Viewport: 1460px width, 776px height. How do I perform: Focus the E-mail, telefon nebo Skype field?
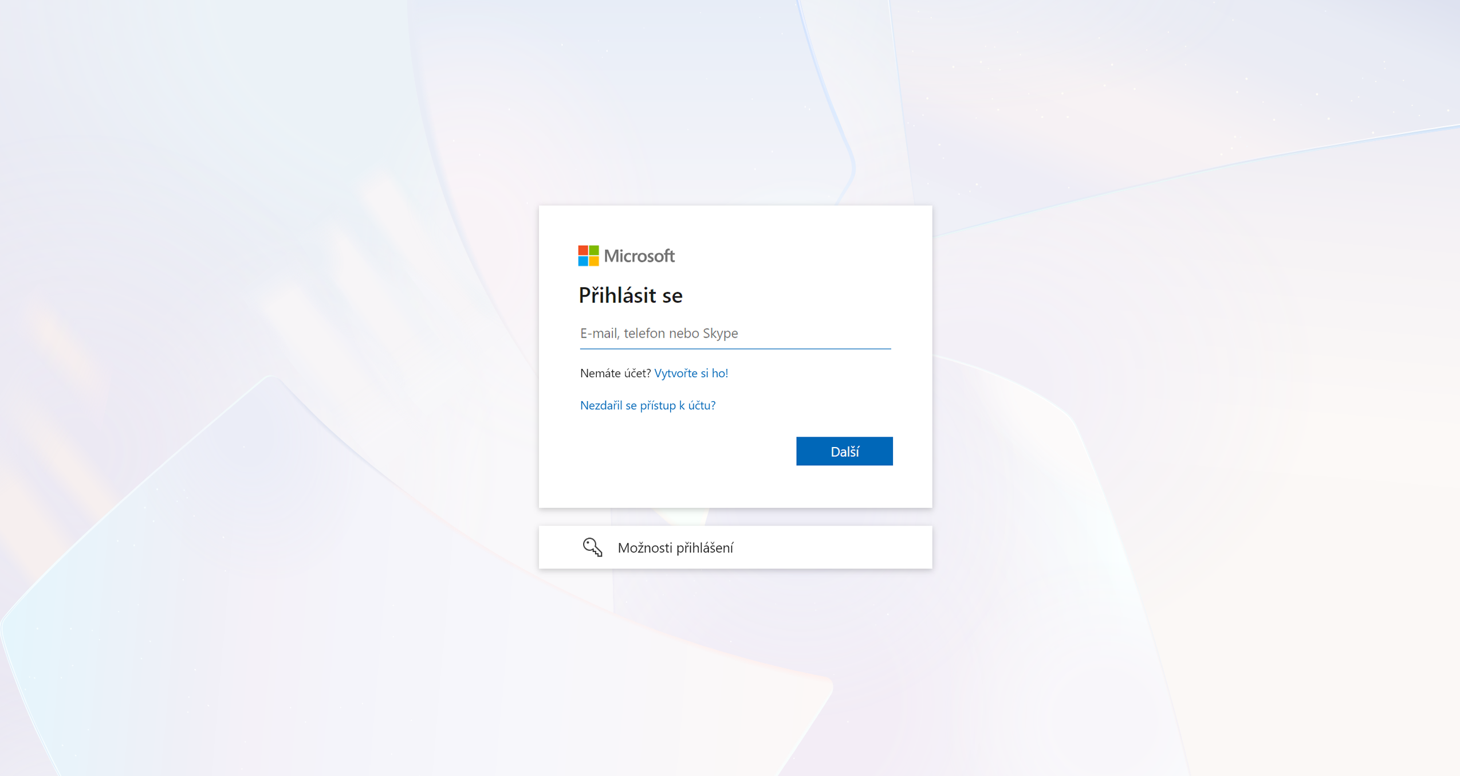coord(735,334)
